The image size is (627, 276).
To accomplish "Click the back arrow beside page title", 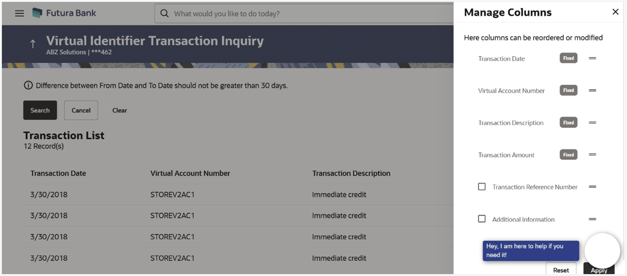I will coord(32,44).
